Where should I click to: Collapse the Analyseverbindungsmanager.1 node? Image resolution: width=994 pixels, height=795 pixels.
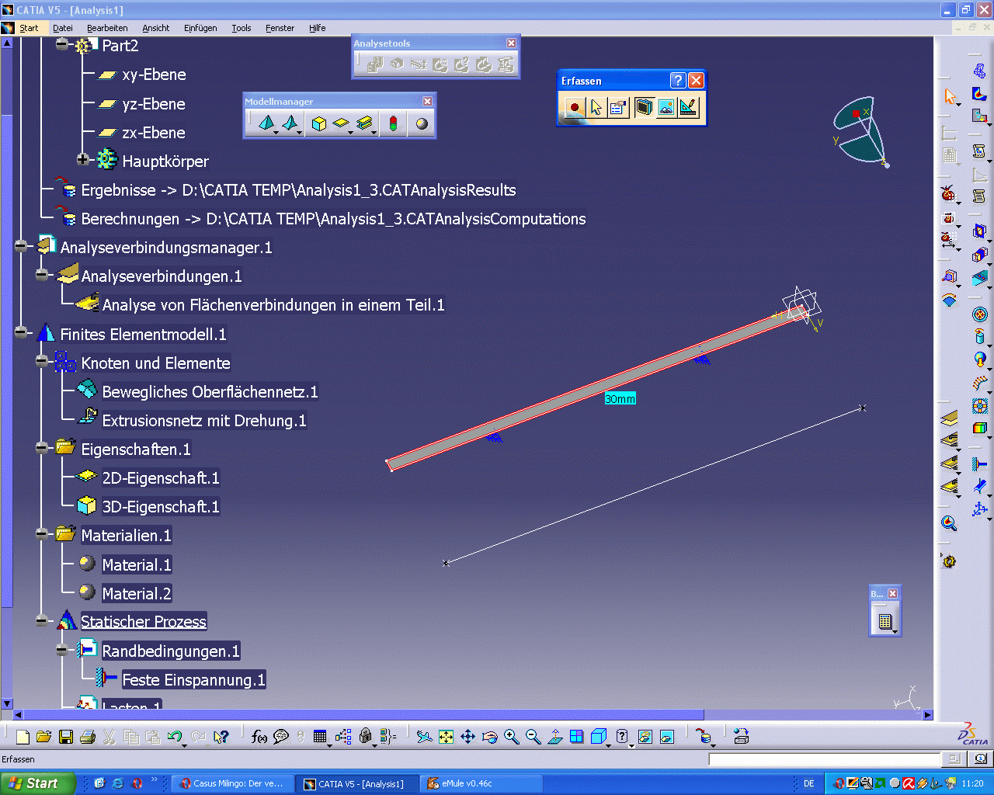20,246
